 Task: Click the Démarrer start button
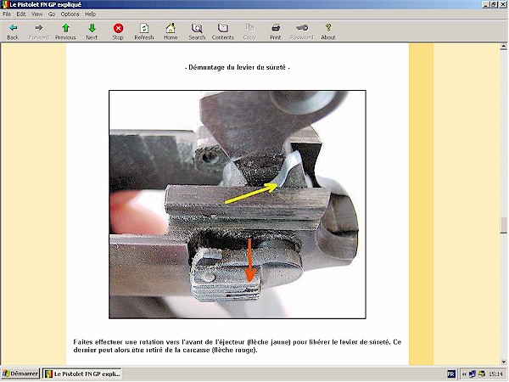(20, 374)
